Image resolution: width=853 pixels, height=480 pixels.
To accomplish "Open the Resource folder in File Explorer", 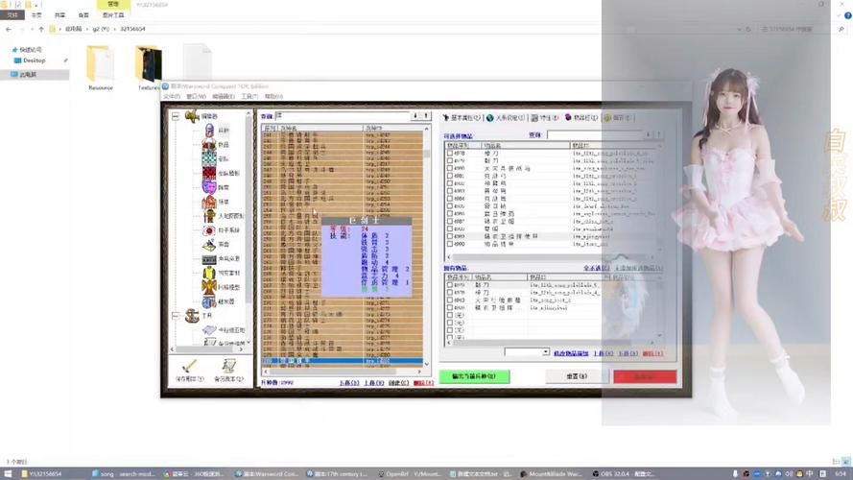I will (101, 67).
